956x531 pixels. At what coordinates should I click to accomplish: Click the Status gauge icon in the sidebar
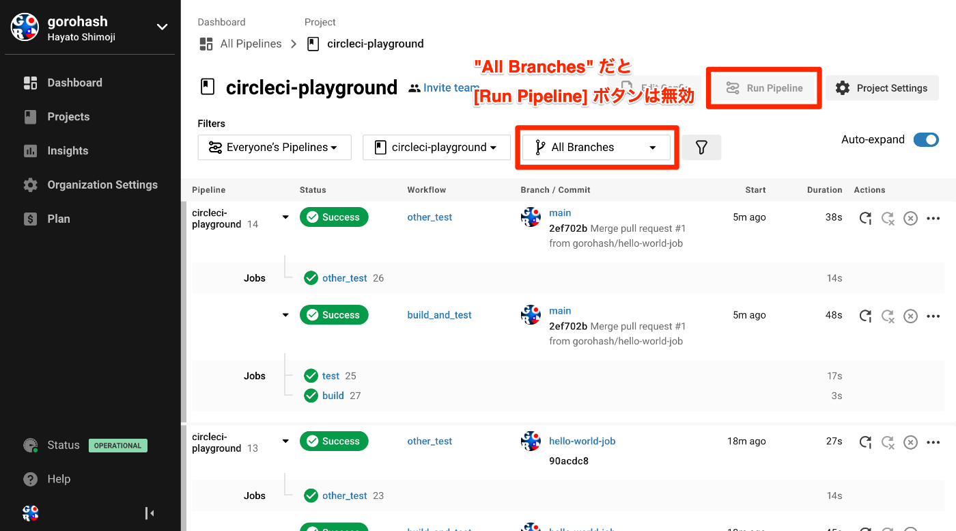pyautogui.click(x=30, y=446)
